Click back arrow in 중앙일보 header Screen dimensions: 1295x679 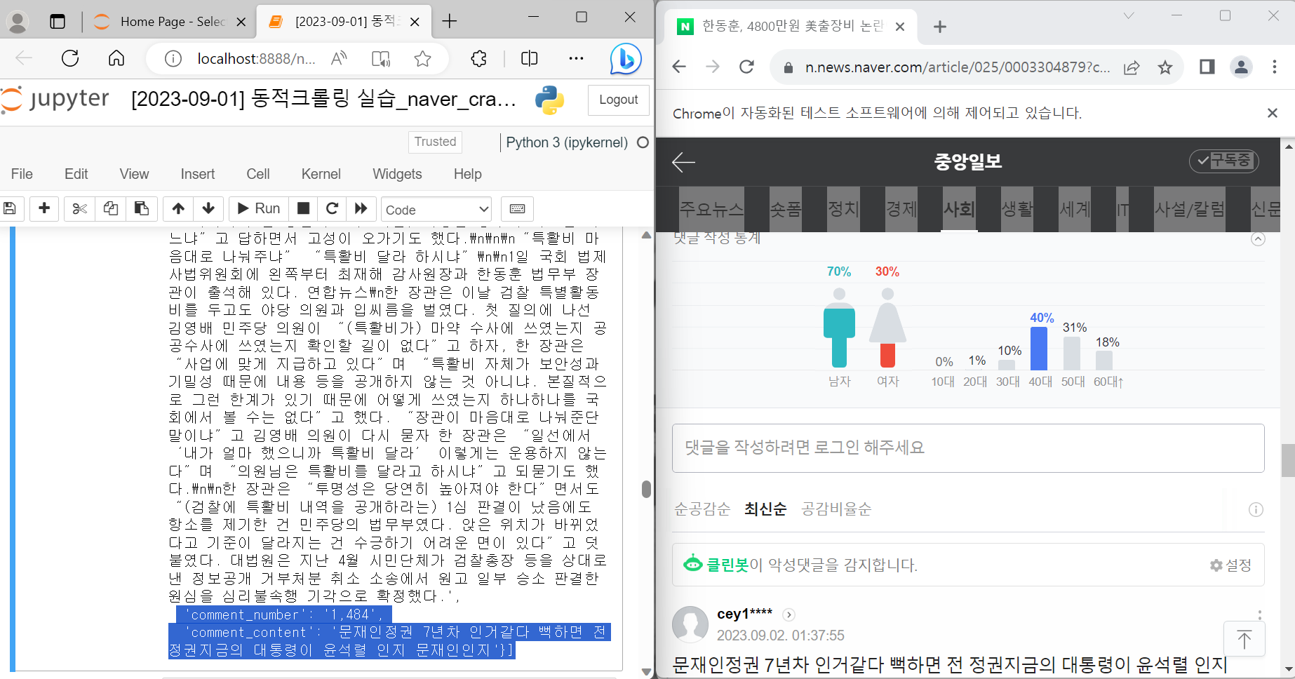(x=683, y=162)
